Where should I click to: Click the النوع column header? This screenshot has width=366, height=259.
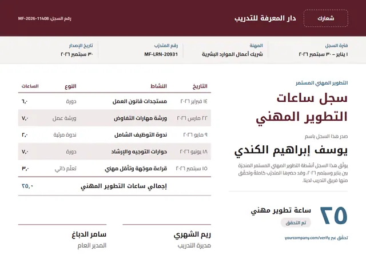tap(70, 86)
